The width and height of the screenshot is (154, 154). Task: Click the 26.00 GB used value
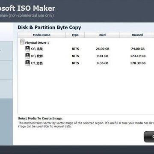[x=103, y=49]
